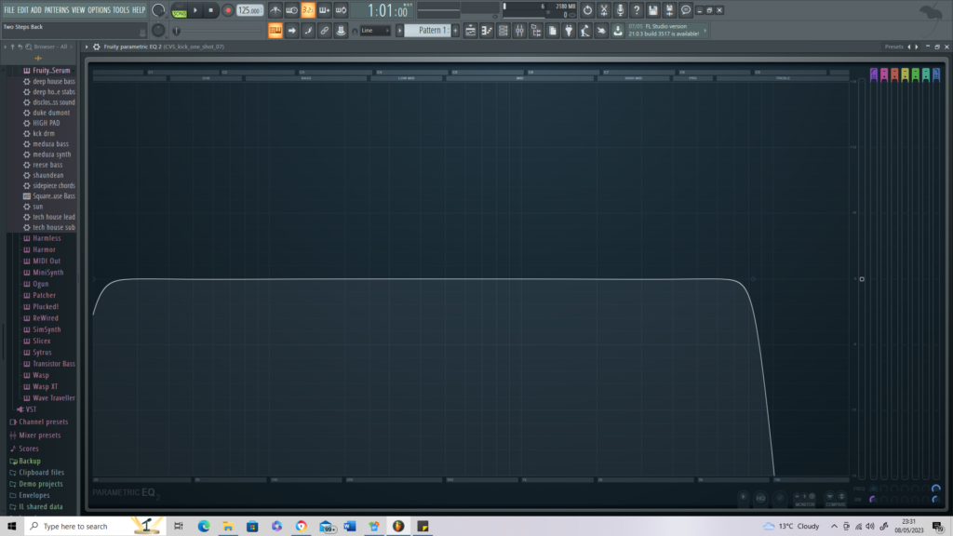Click the project picker pages icon
Image resolution: width=953 pixels, height=536 pixels.
pyautogui.click(x=553, y=31)
